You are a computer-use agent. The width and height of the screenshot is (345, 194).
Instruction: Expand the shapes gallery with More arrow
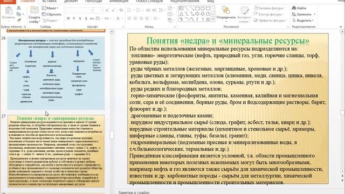tap(213, 19)
